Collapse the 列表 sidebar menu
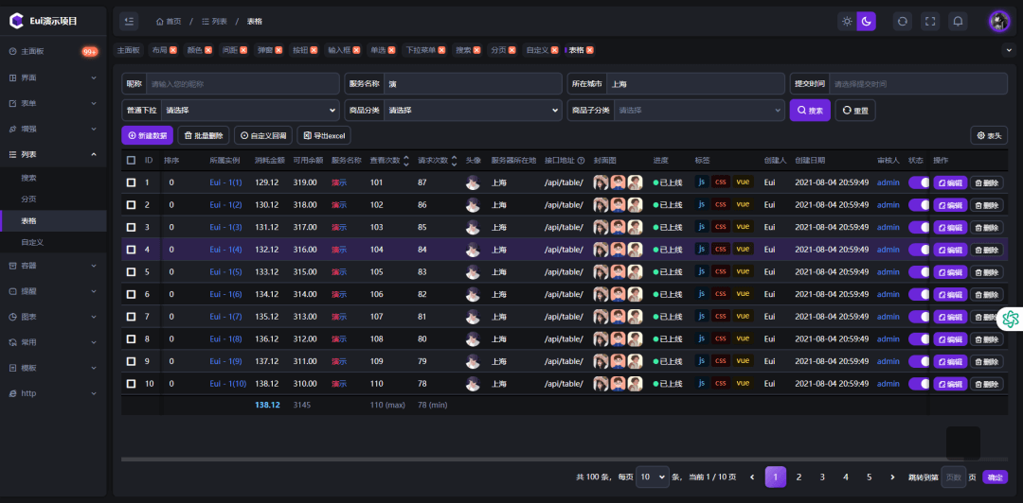The image size is (1023, 503). 53,154
